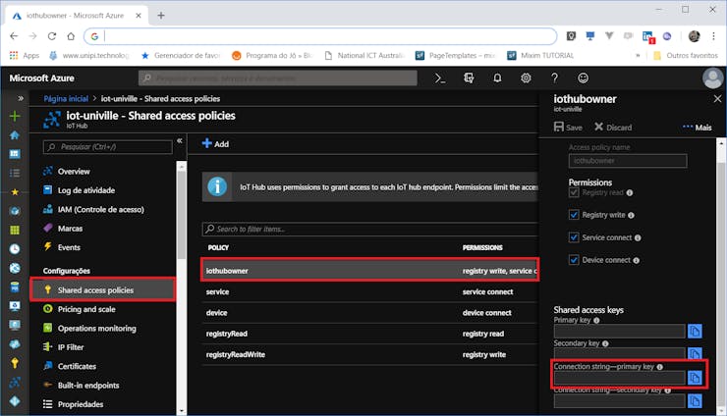Open the Outros favoritos bookmark folder
Screen dimensions: 727x416
(x=686, y=55)
